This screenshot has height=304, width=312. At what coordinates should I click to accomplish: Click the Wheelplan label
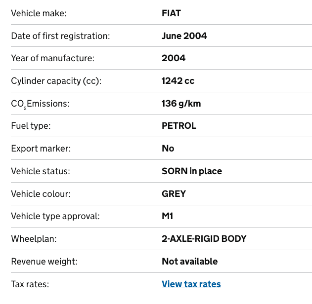click(34, 239)
